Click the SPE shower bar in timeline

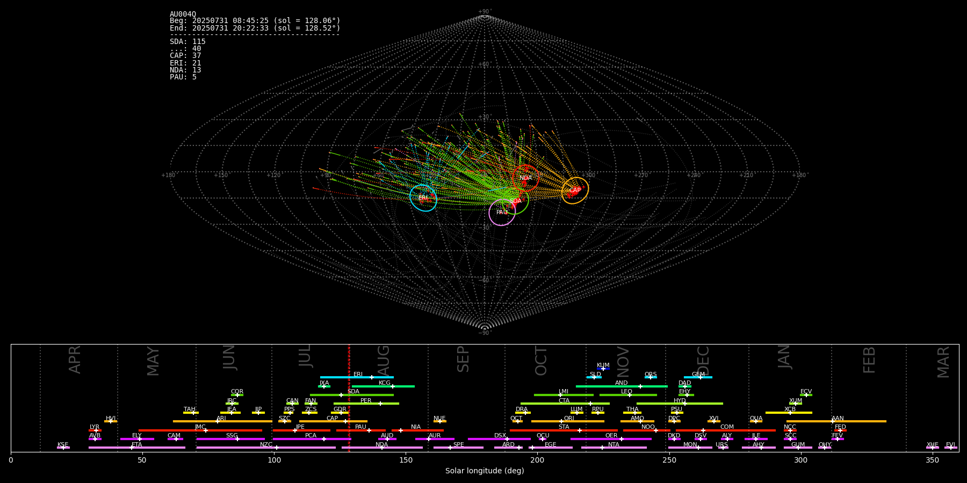(458, 448)
